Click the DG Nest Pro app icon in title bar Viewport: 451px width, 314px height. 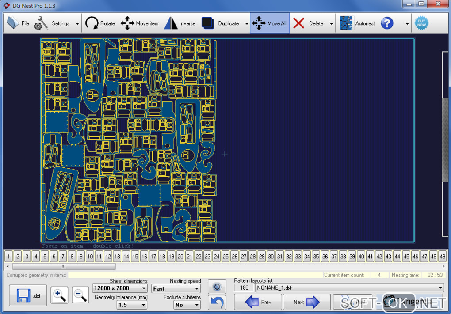[7, 5]
